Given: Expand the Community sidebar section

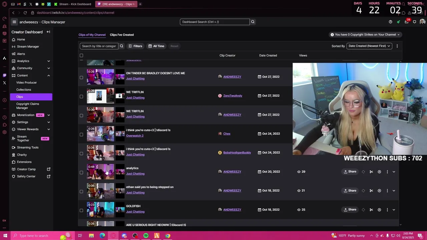Looking at the screenshot, I should (48, 68).
